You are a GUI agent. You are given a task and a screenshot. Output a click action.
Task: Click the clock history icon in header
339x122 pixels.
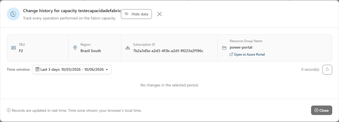tap(13, 14)
